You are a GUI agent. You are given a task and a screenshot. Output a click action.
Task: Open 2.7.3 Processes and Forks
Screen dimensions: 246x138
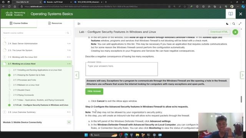[25, 80]
